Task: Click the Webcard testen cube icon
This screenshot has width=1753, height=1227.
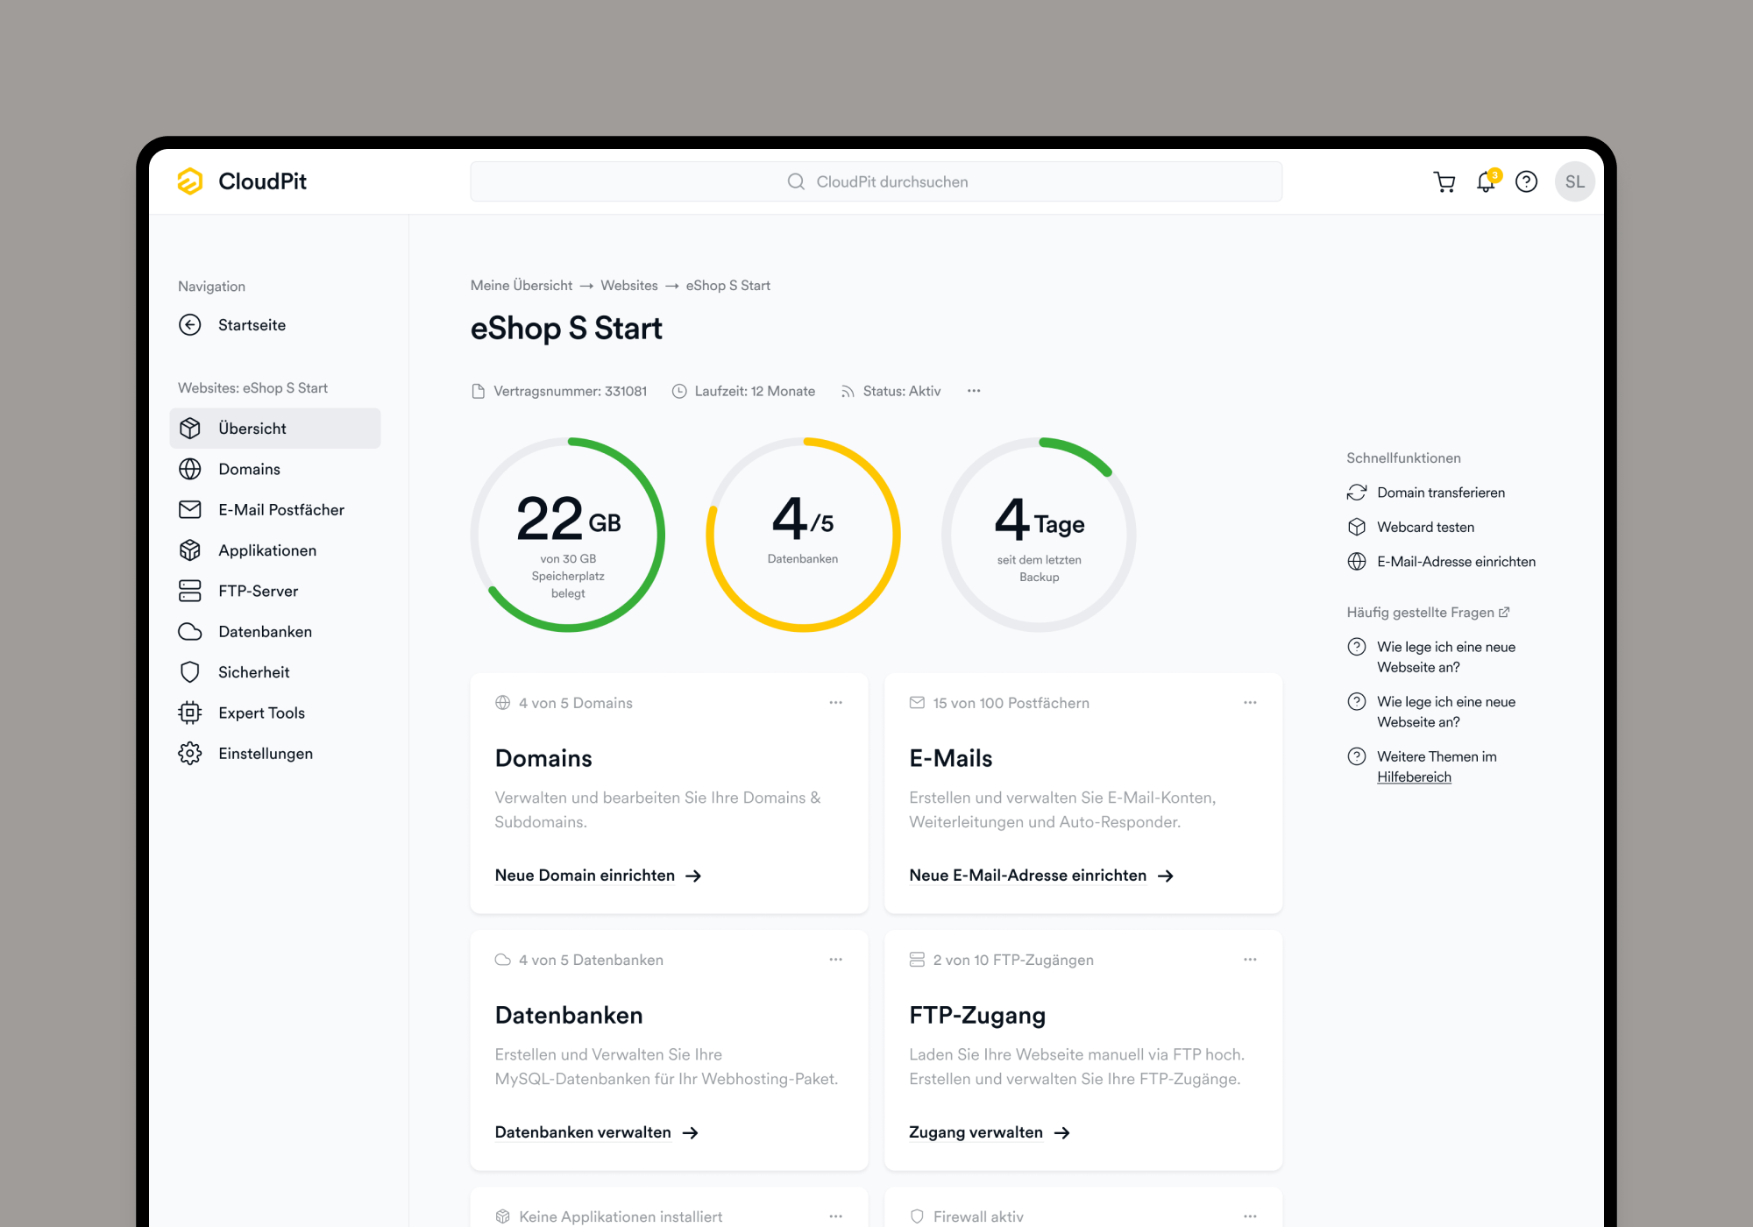Action: 1356,527
